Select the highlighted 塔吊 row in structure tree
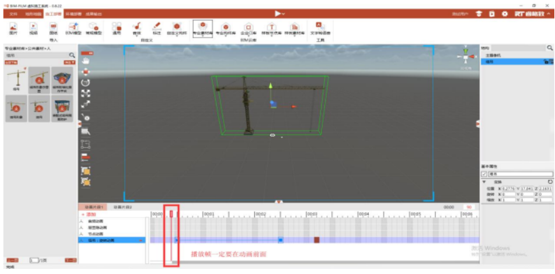Image resolution: width=555 pixels, height=274 pixels. [x=516, y=62]
